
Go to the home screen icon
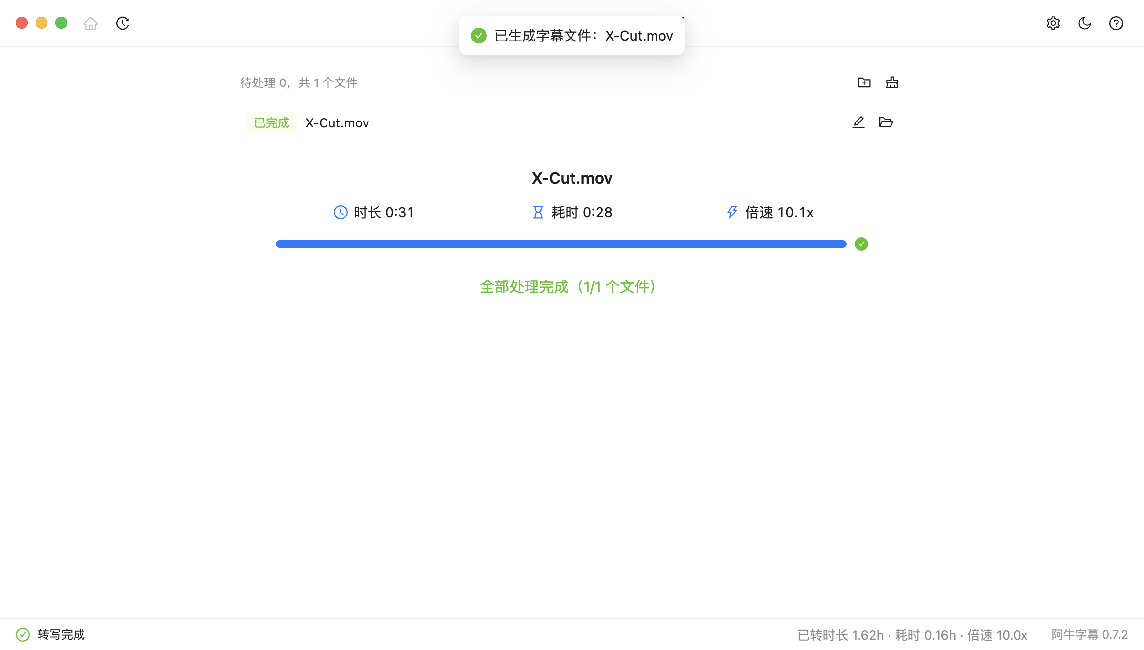coord(91,23)
